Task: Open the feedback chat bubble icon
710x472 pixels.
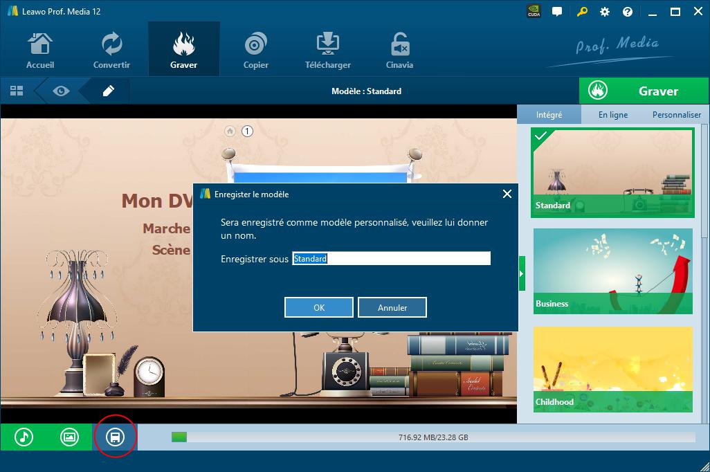Action: point(557,12)
